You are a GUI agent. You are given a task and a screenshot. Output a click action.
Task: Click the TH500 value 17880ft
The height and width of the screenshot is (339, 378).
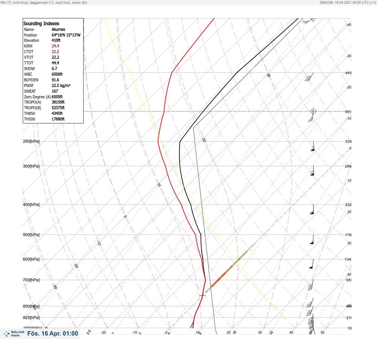(x=58, y=119)
